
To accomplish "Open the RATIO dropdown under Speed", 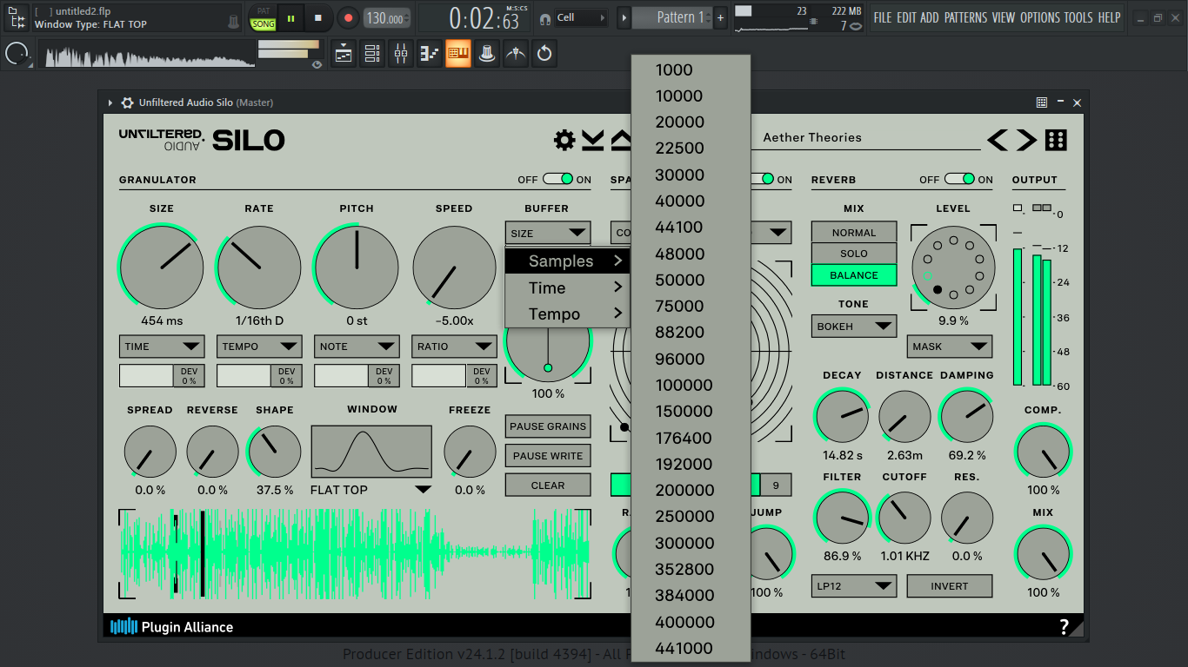I will pyautogui.click(x=454, y=347).
